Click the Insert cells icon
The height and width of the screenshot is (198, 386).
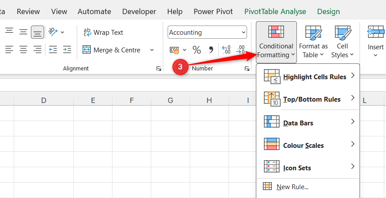pyautogui.click(x=376, y=32)
